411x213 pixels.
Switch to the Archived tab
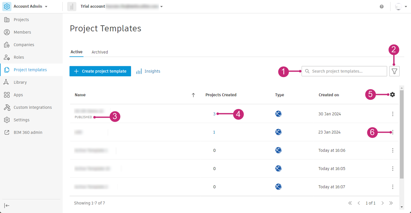click(100, 52)
